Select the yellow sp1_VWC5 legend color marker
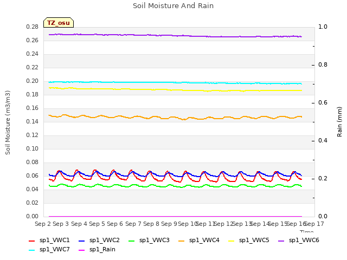347x260 pixels. pyautogui.click(x=232, y=241)
